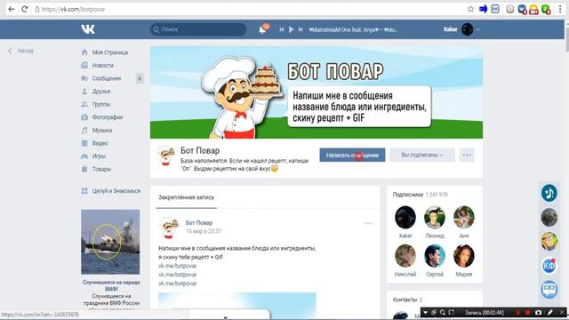Image resolution: width=569 pixels, height=320 pixels.
Task: Open Chrome three-dot menu
Action: (x=560, y=9)
